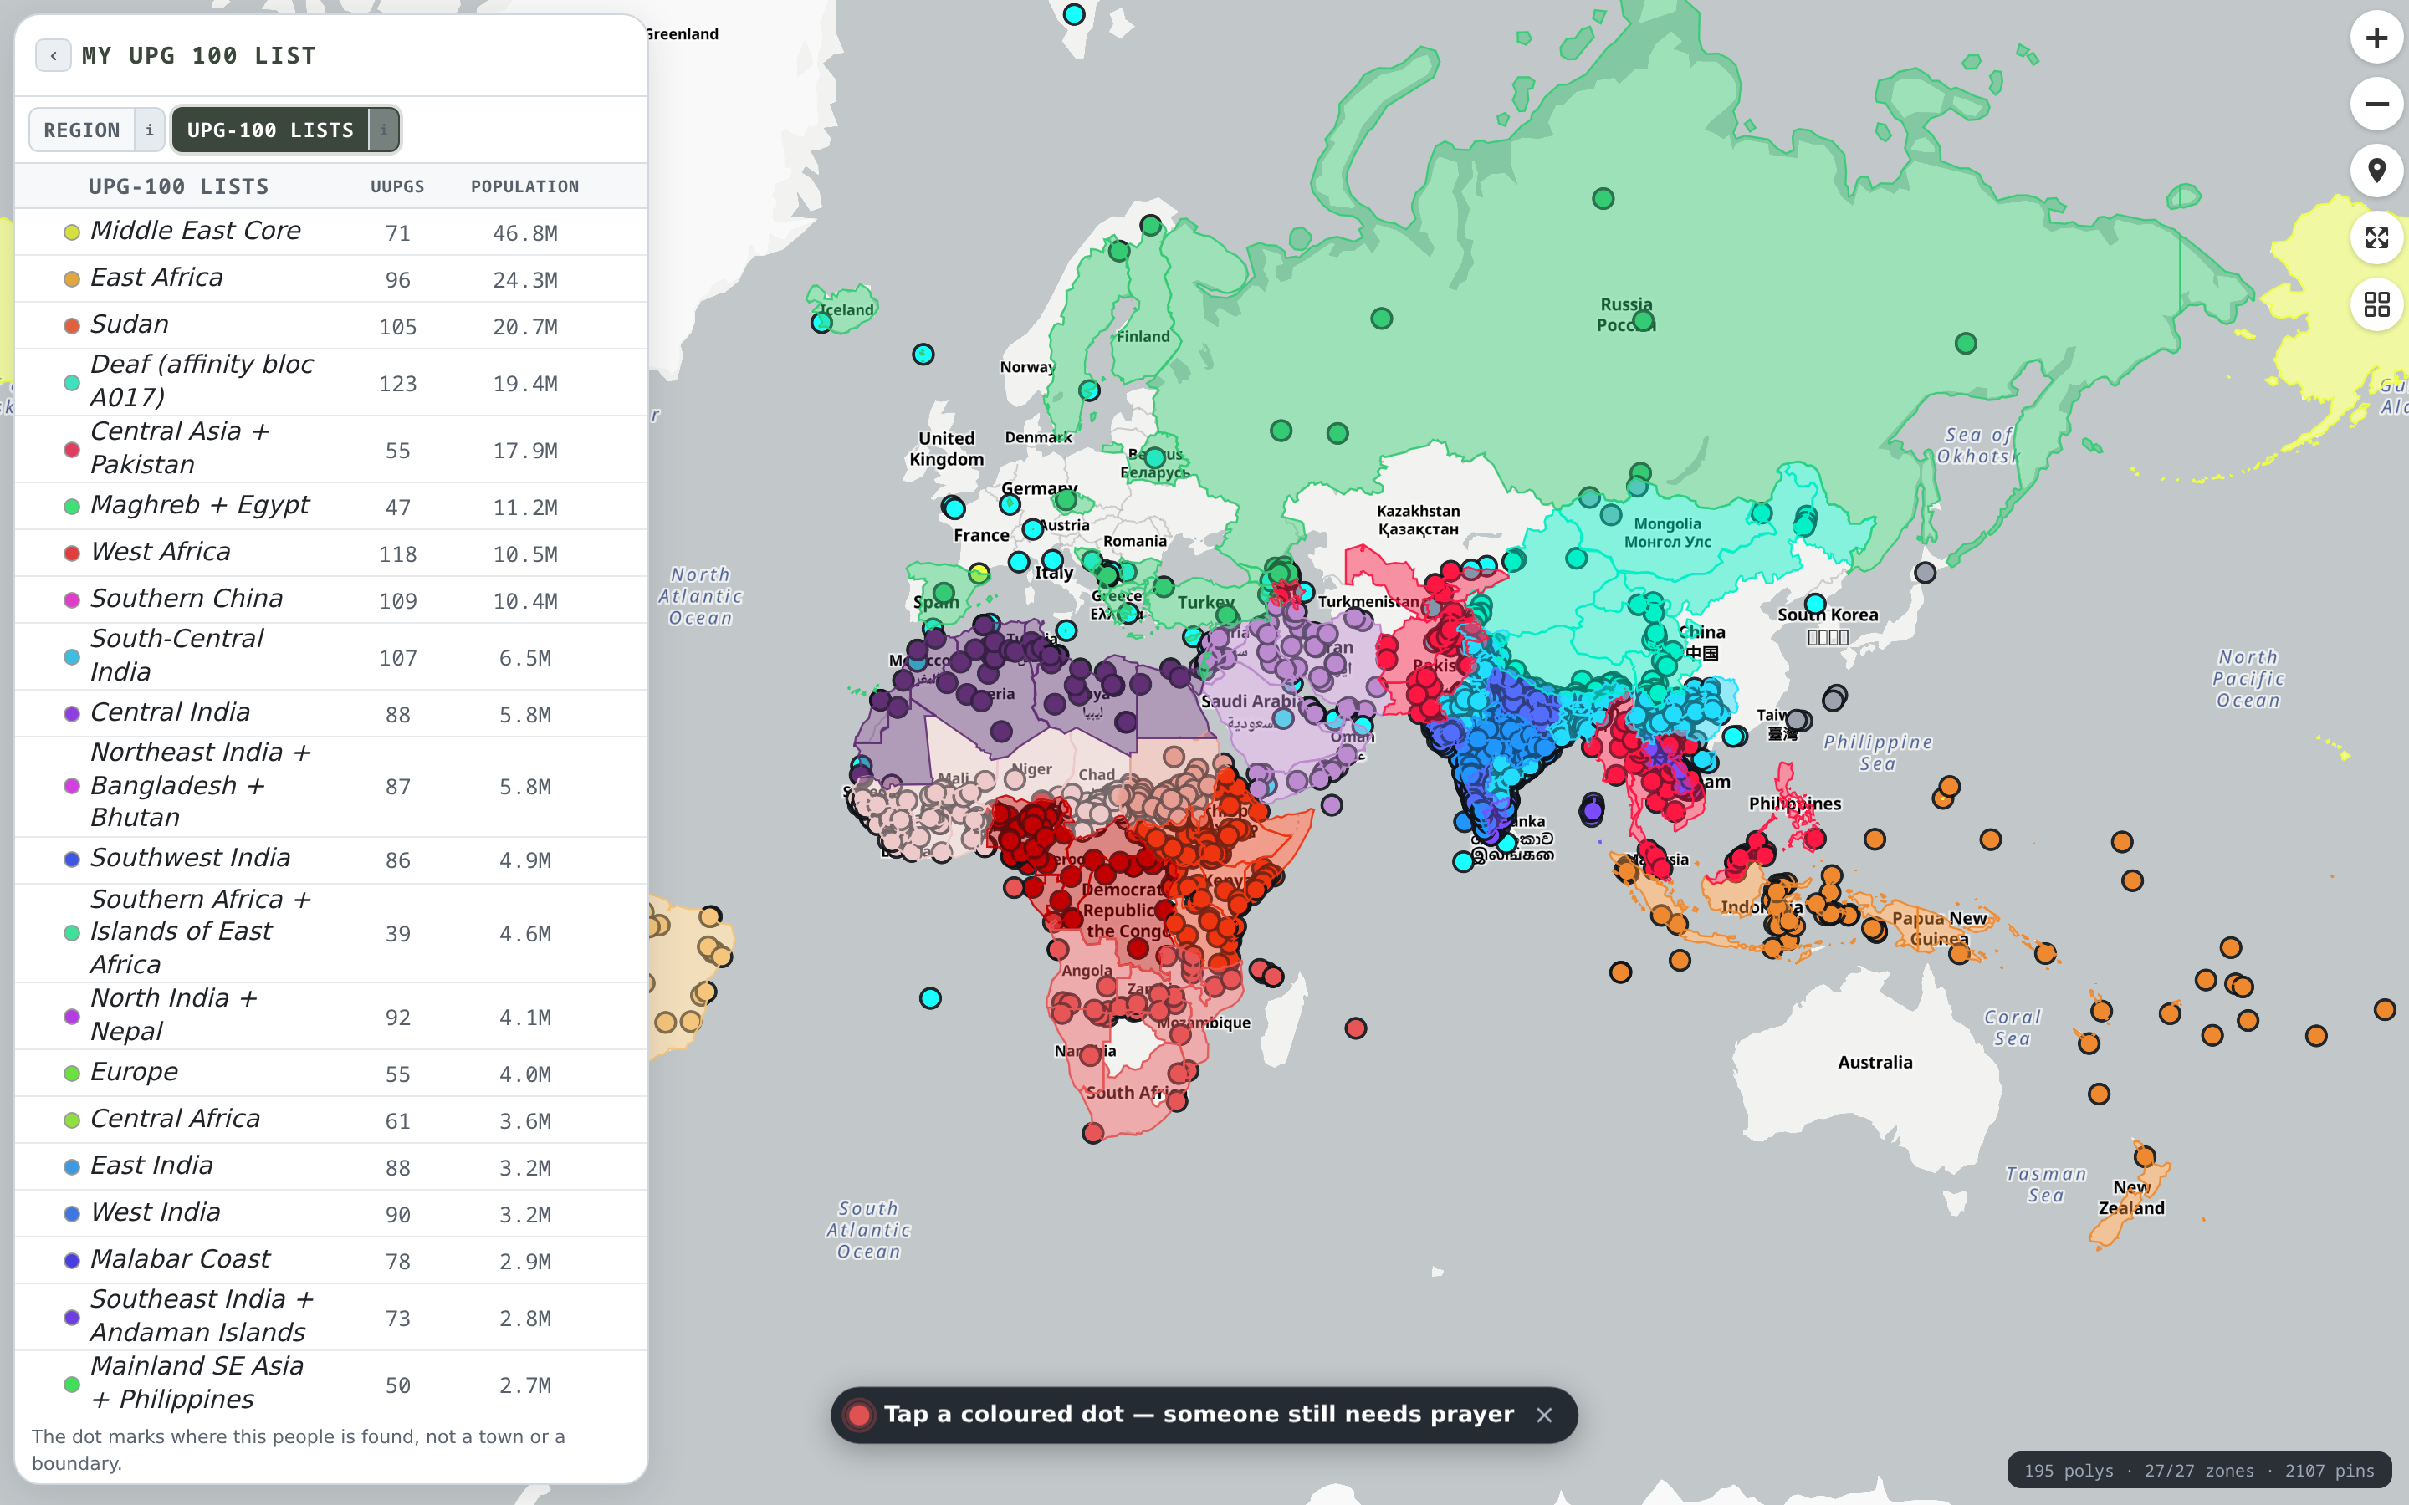Click the POPULATION column header
This screenshot has width=2409, height=1505.
(x=524, y=186)
